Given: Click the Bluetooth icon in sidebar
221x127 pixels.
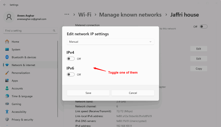Looking at the screenshot, I should click(x=7, y=57).
